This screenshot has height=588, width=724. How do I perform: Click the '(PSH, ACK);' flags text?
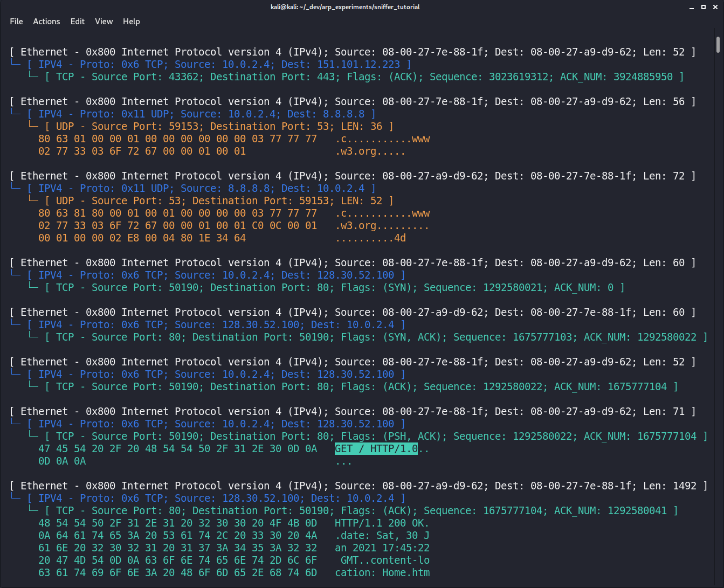pyautogui.click(x=415, y=437)
